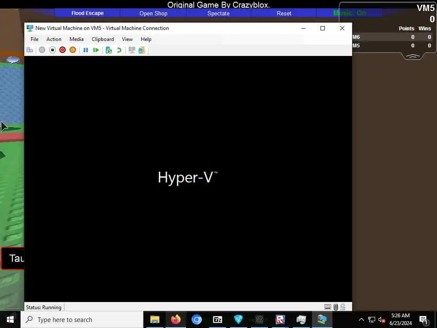Viewport: 437px width, 328px height.
Task: Revert the virtual machine using green arrow
Action: 119,50
